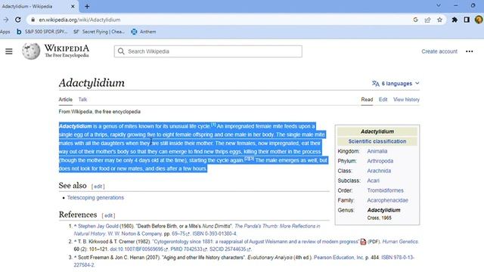The width and height of the screenshot is (484, 272).
Task: Click the W. W. Norton & Company link
Action: click(135, 233)
